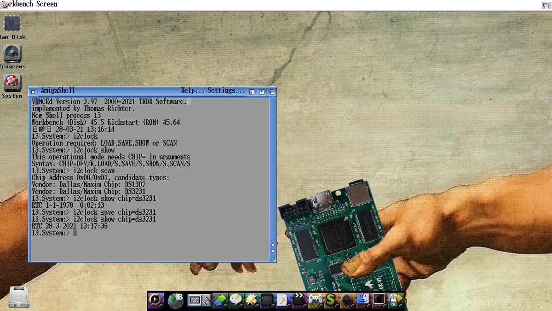The image size is (552, 311).
Task: Open the black monitor dock icon
Action: (x=379, y=300)
